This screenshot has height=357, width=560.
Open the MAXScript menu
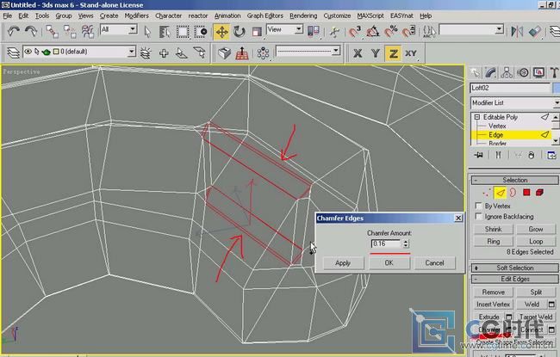(x=370, y=15)
